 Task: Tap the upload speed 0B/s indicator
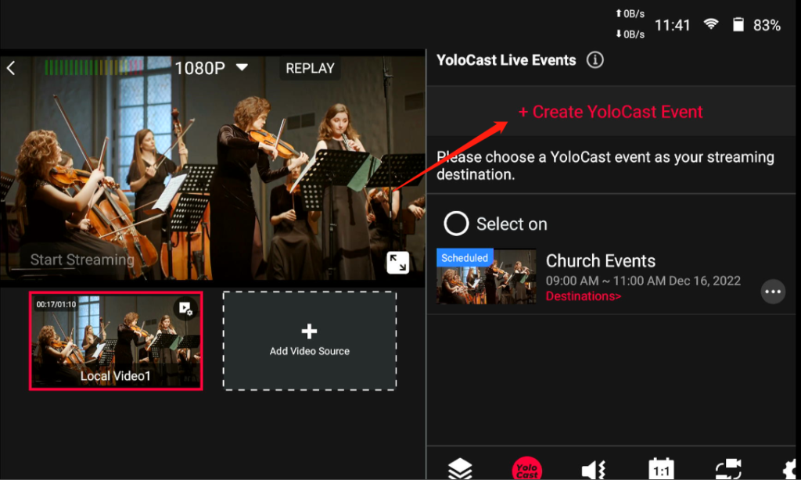click(x=630, y=14)
